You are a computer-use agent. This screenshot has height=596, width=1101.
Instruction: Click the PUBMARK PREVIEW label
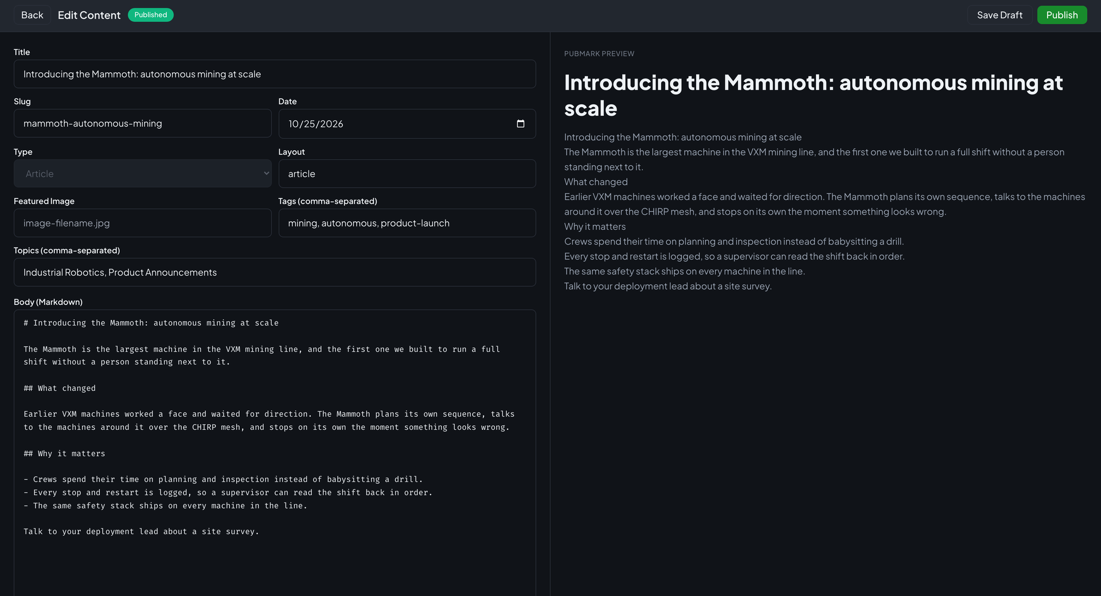tap(599, 53)
